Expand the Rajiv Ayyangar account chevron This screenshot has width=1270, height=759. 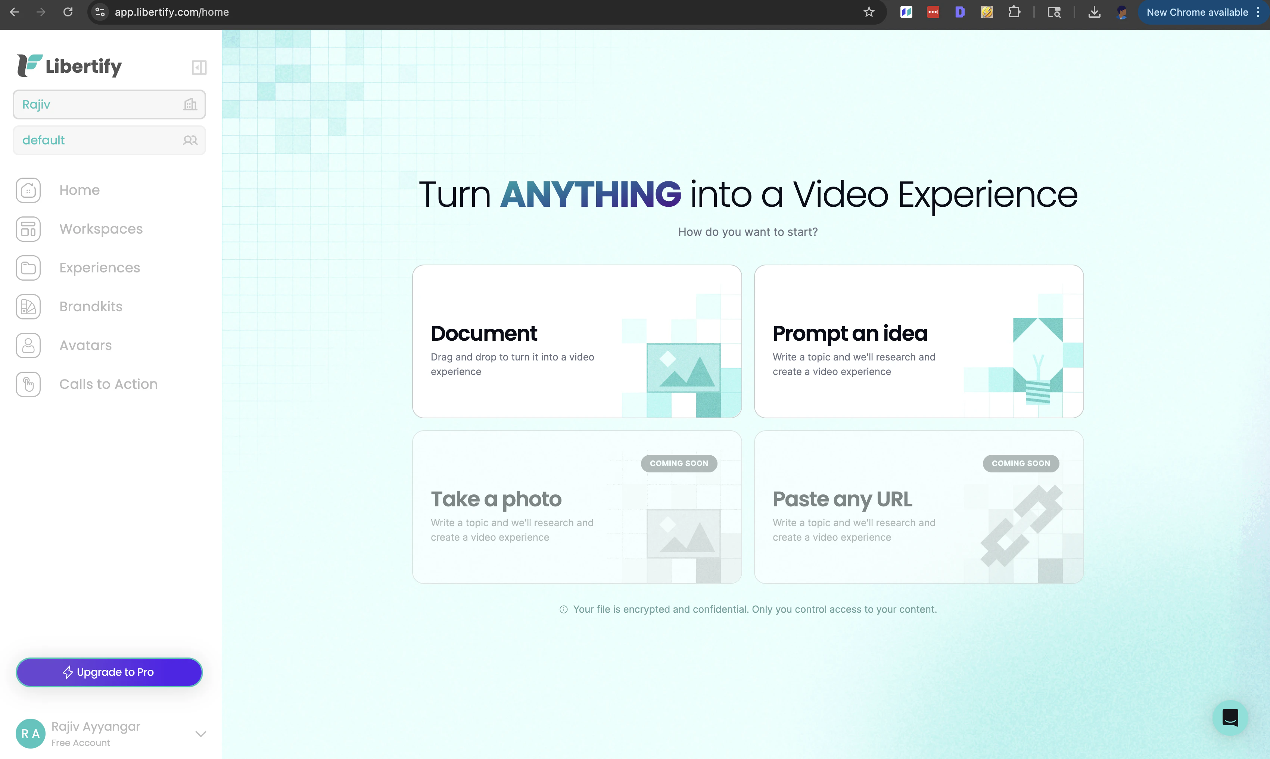pos(200,733)
